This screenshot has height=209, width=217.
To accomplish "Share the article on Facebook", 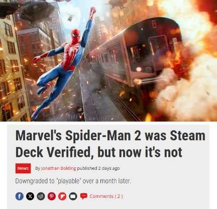I will (x=20, y=196).
